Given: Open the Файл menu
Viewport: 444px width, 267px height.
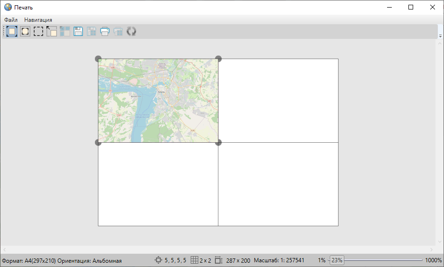Looking at the screenshot, I should (11, 20).
